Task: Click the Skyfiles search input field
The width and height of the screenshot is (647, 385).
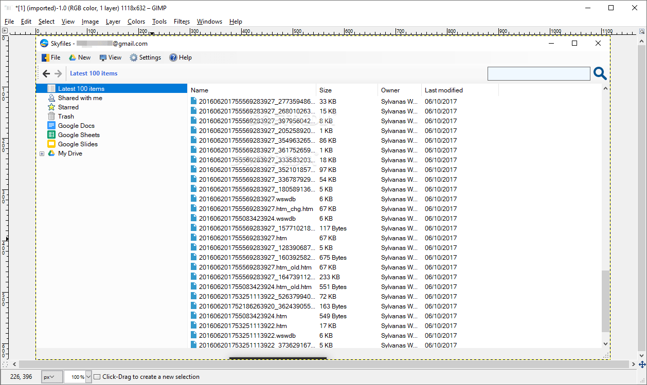Action: click(x=538, y=73)
